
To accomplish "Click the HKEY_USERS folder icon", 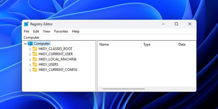I will point(35,65).
